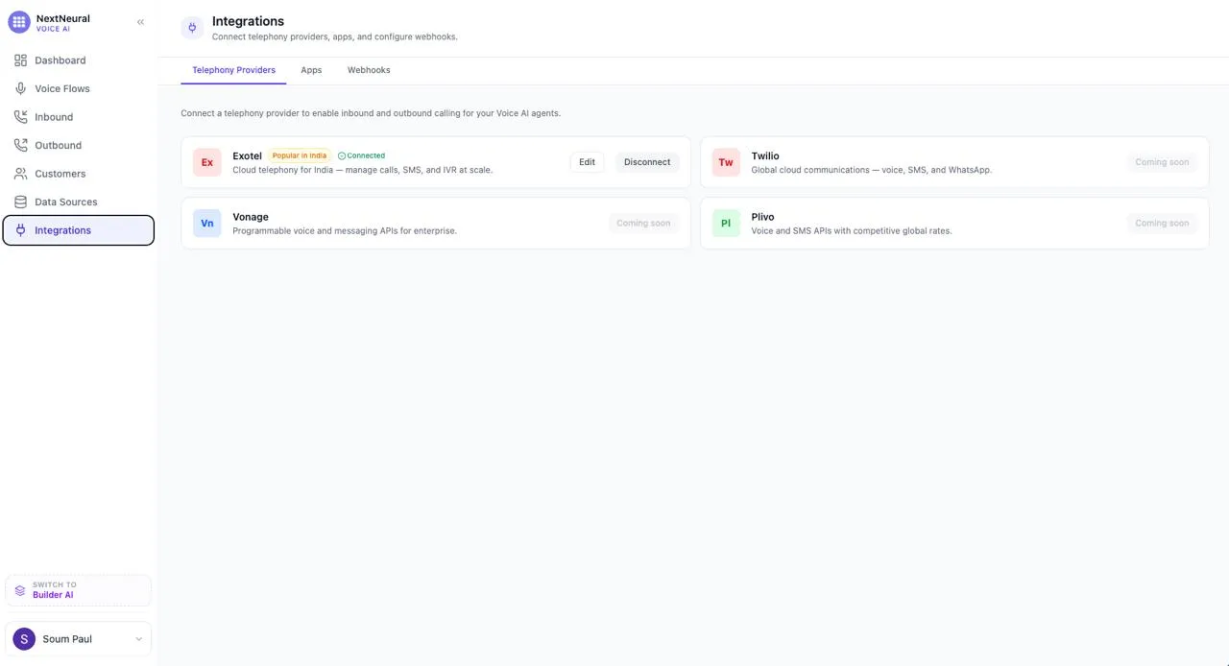Viewport: 1229px width, 666px height.
Task: Click the Exotel provider name
Action: pyautogui.click(x=247, y=155)
